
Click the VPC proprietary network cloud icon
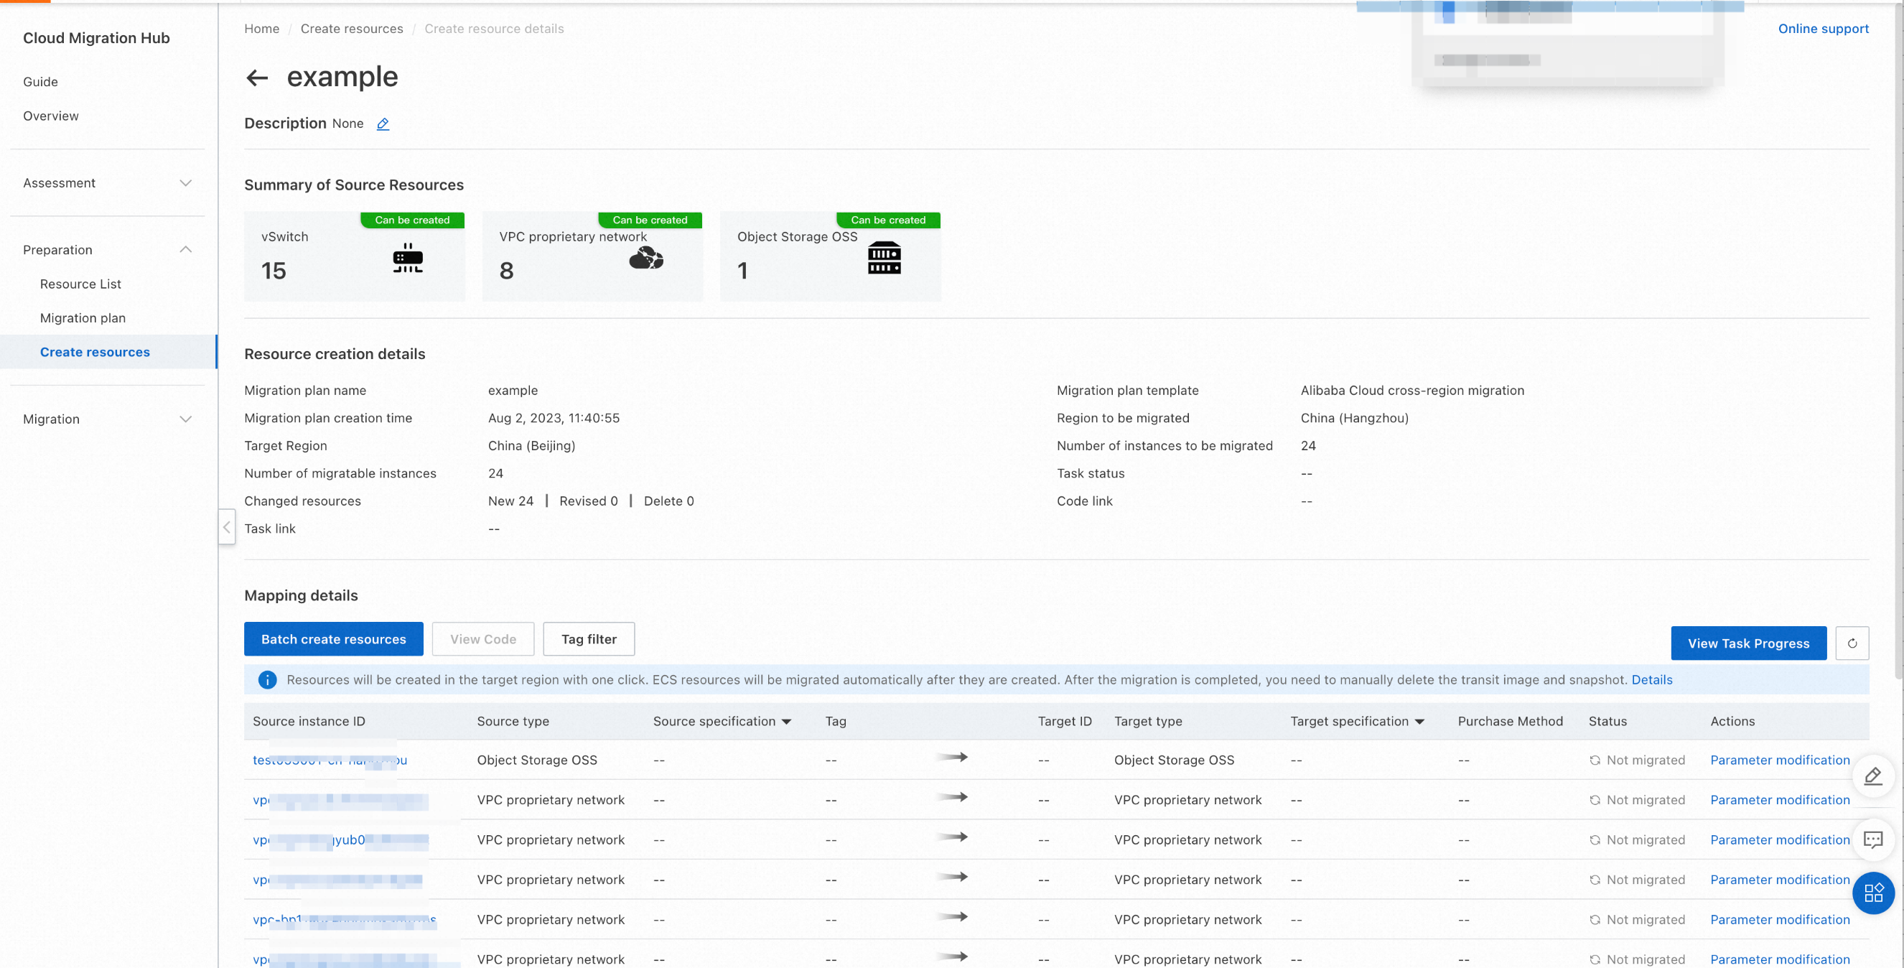646,258
